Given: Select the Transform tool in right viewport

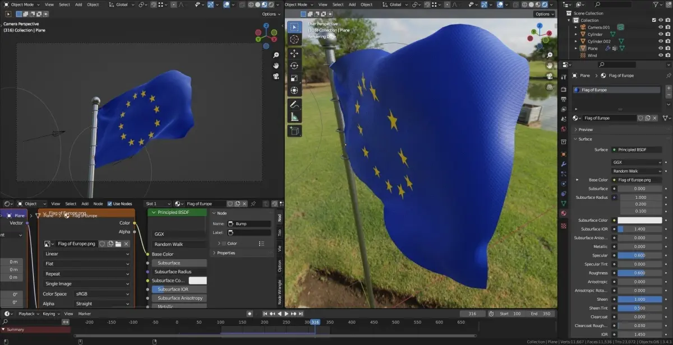Looking at the screenshot, I should coord(294,90).
